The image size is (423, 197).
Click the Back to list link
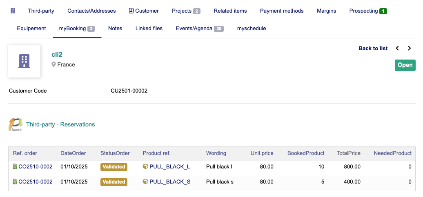373,49
